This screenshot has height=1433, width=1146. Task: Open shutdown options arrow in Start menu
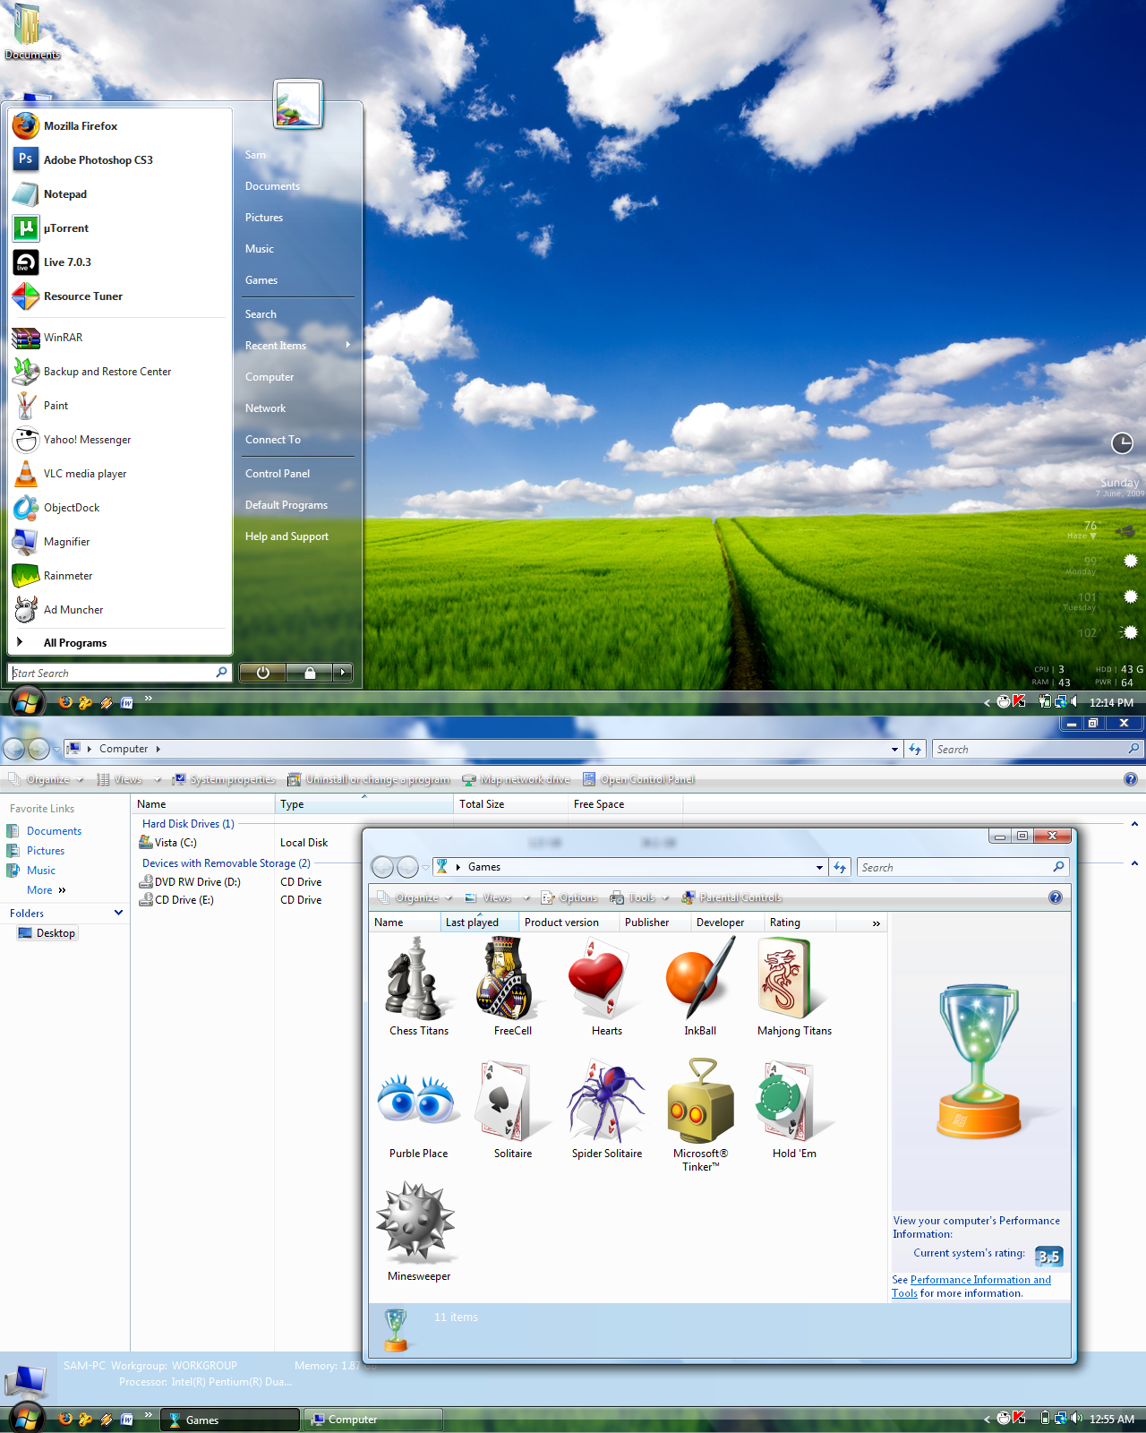tap(343, 673)
